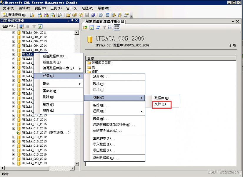Expand the UFDATA_018_2015 database node
The image size is (243, 177).
14,150
